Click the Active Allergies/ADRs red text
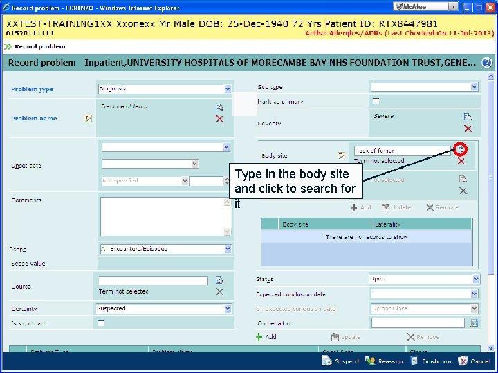This screenshot has height=373, width=498. click(x=399, y=33)
